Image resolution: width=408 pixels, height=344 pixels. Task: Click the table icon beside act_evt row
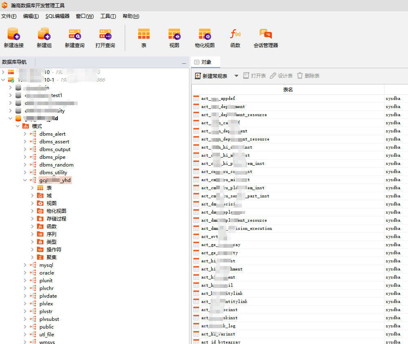(196, 237)
